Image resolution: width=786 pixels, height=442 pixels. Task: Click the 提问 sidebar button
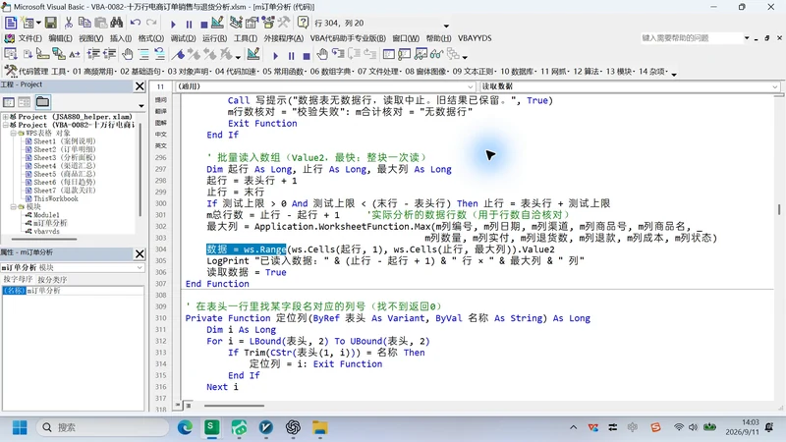[x=161, y=100]
